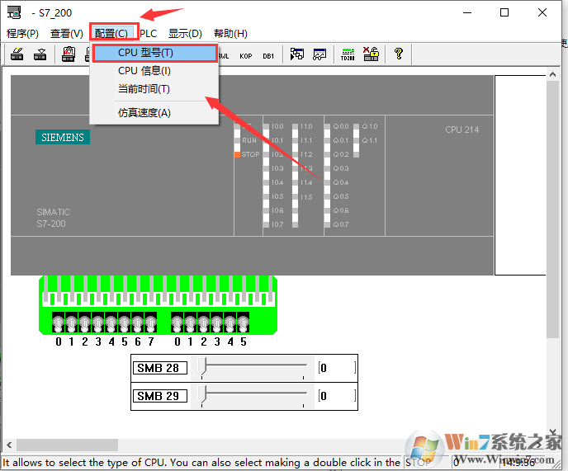The image size is (568, 471).
Task: Click the yellow question mark help icon
Action: click(399, 55)
